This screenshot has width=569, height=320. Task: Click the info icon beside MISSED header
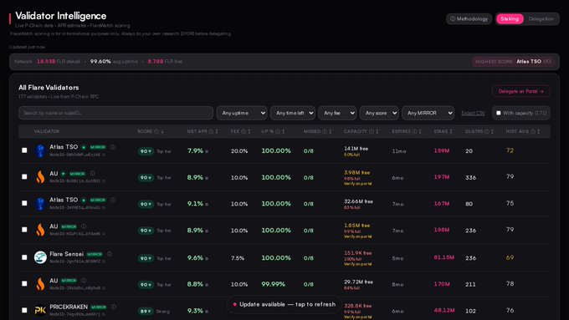(325, 131)
